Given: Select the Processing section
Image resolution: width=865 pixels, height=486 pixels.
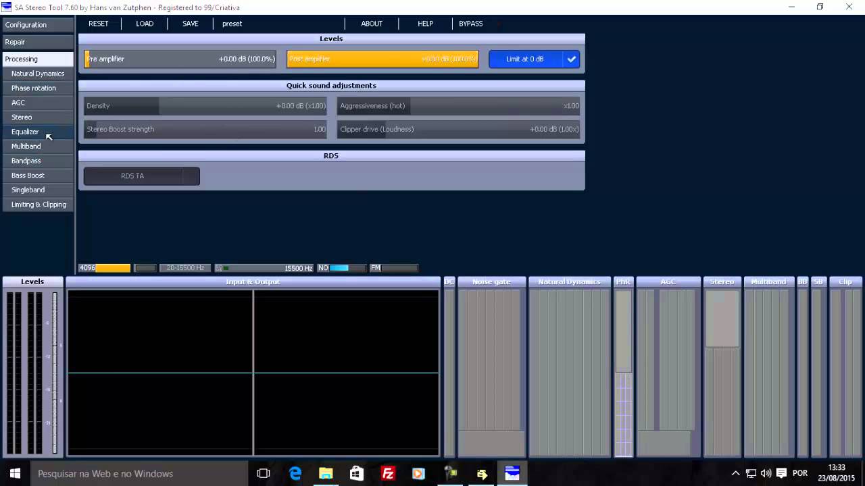Looking at the screenshot, I should (x=38, y=59).
